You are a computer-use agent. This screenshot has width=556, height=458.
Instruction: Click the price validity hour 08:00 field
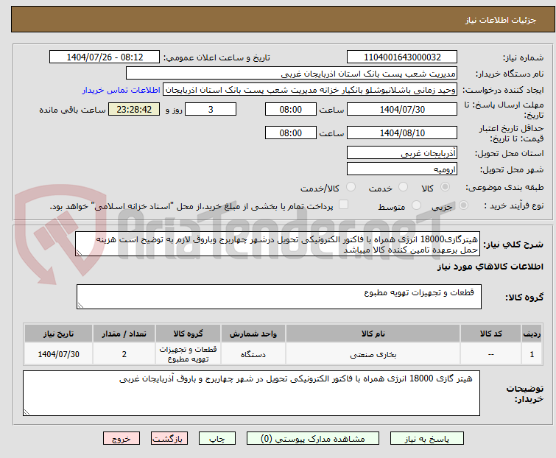[x=291, y=133]
